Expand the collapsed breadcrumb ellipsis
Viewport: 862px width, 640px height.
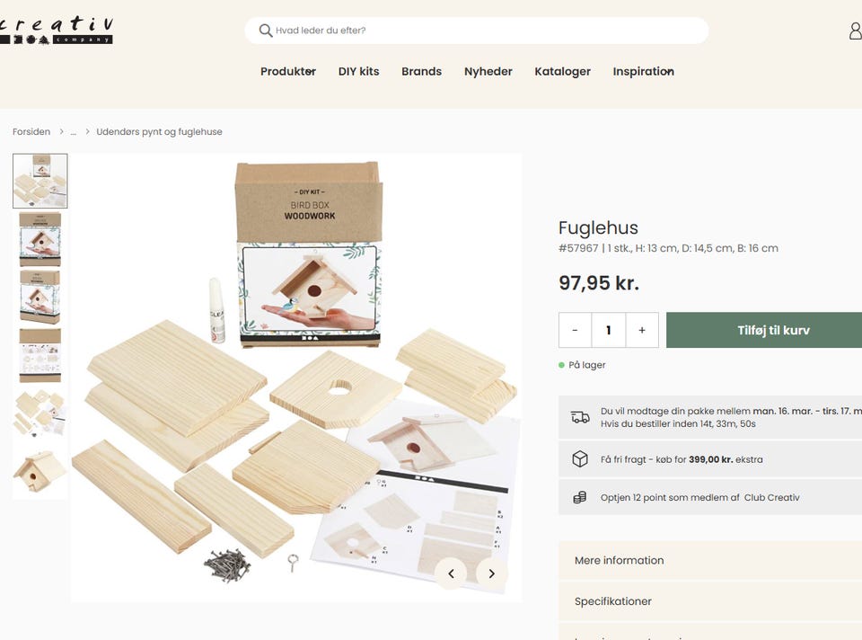(73, 132)
